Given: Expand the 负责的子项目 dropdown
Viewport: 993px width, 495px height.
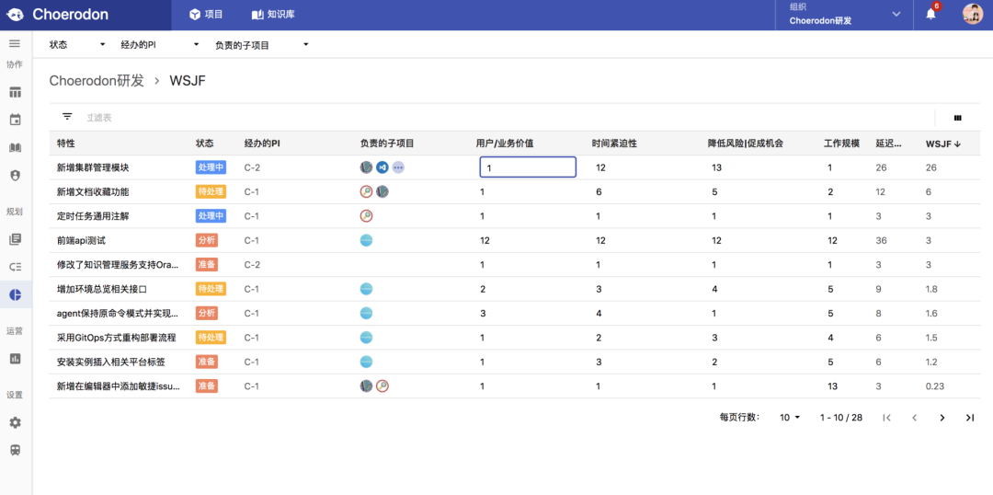Looking at the screenshot, I should pyautogui.click(x=261, y=44).
